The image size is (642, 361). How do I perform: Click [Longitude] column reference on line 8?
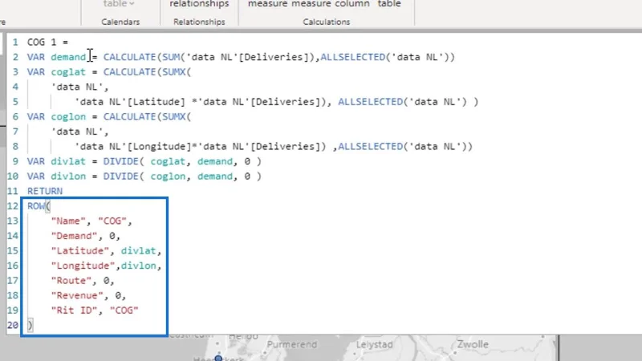pos(159,147)
